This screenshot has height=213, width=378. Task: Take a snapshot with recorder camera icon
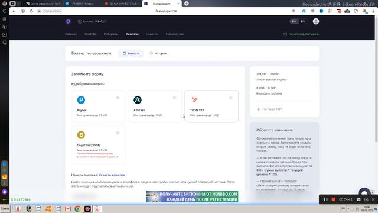click(x=359, y=199)
